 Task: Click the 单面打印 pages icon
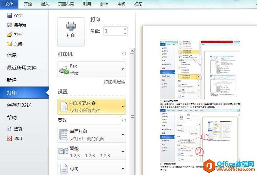[x=64, y=135]
